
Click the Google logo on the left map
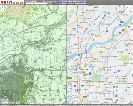click(x=4, y=103)
